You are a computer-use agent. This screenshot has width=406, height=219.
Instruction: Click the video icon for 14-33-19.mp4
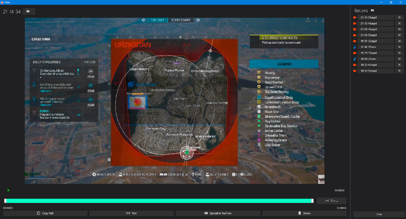pyautogui.click(x=354, y=71)
